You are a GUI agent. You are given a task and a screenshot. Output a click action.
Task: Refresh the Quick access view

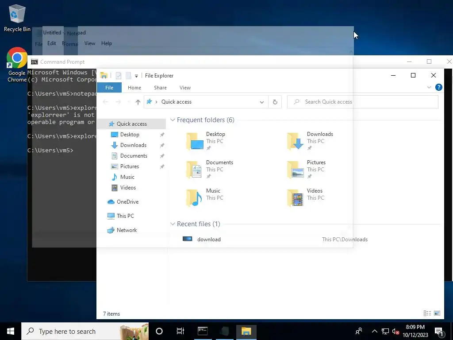pyautogui.click(x=275, y=102)
